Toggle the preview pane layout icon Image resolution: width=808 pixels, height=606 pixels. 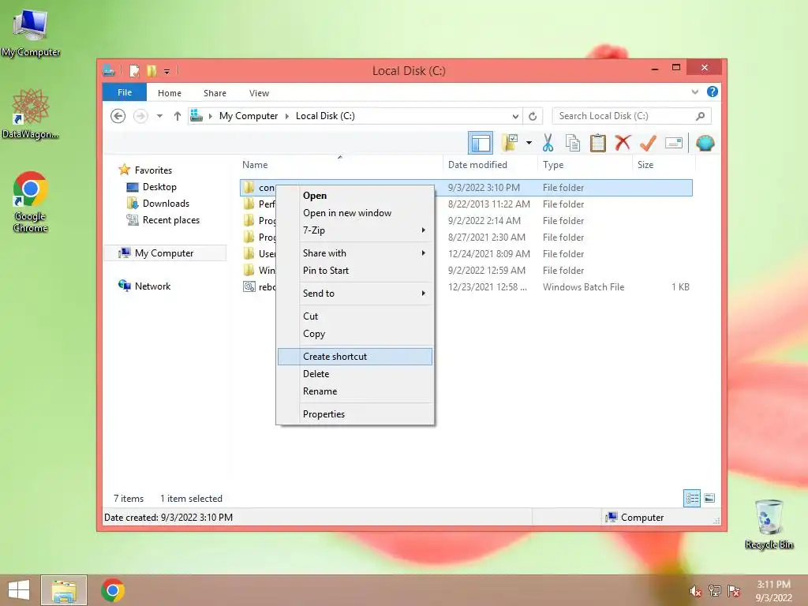(x=481, y=143)
